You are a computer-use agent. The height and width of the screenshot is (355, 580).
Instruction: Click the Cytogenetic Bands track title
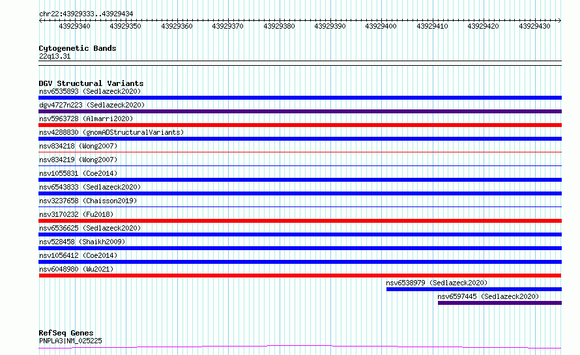pyautogui.click(x=78, y=48)
